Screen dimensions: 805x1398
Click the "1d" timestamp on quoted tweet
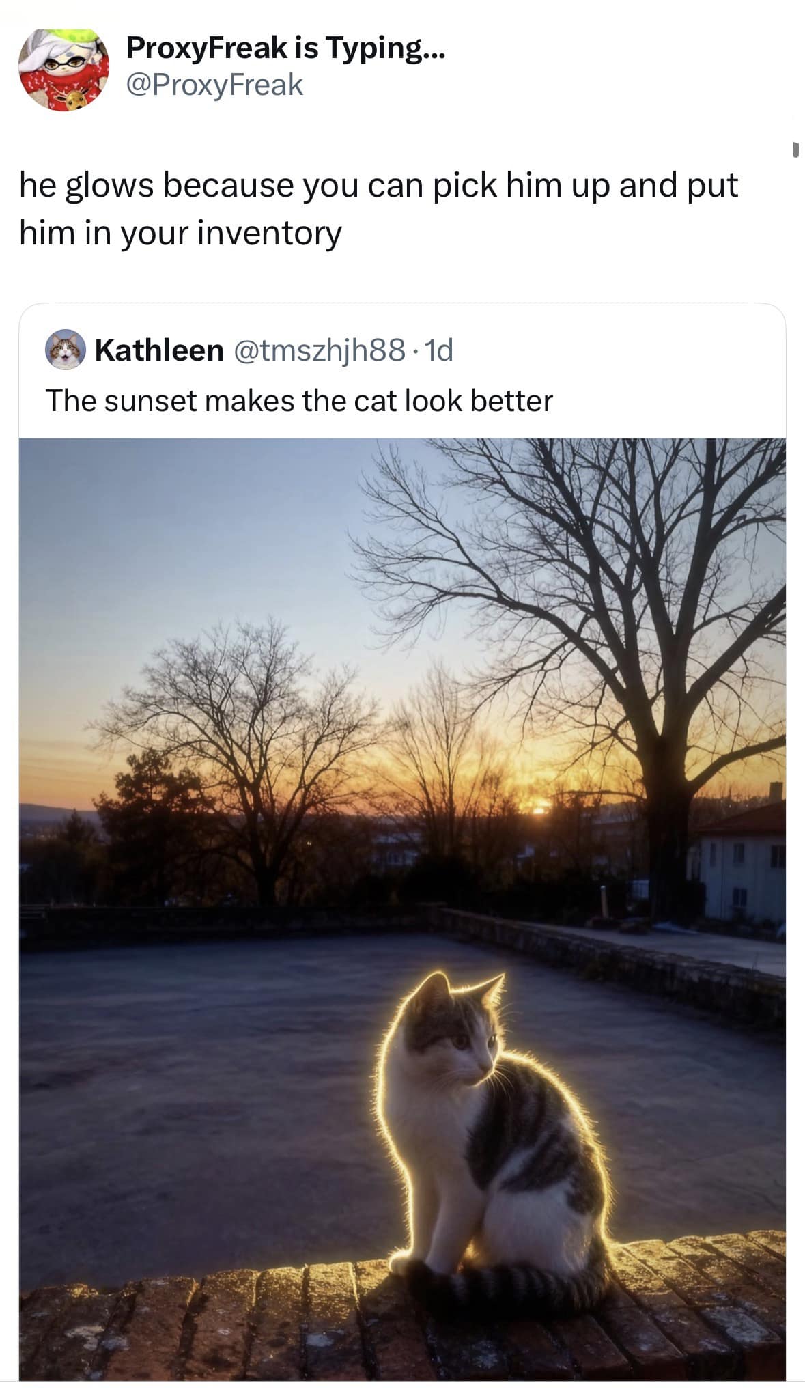(438, 350)
